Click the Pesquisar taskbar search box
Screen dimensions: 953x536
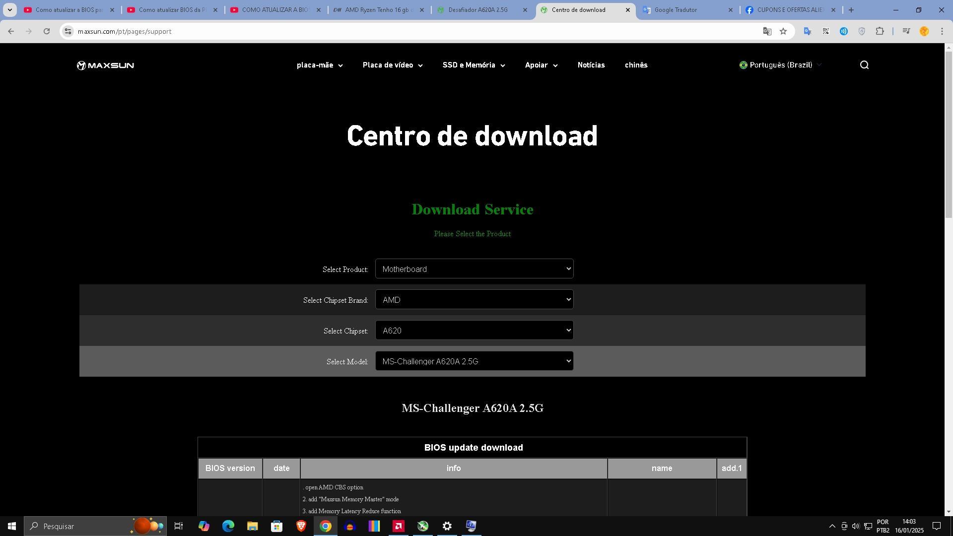click(x=94, y=526)
